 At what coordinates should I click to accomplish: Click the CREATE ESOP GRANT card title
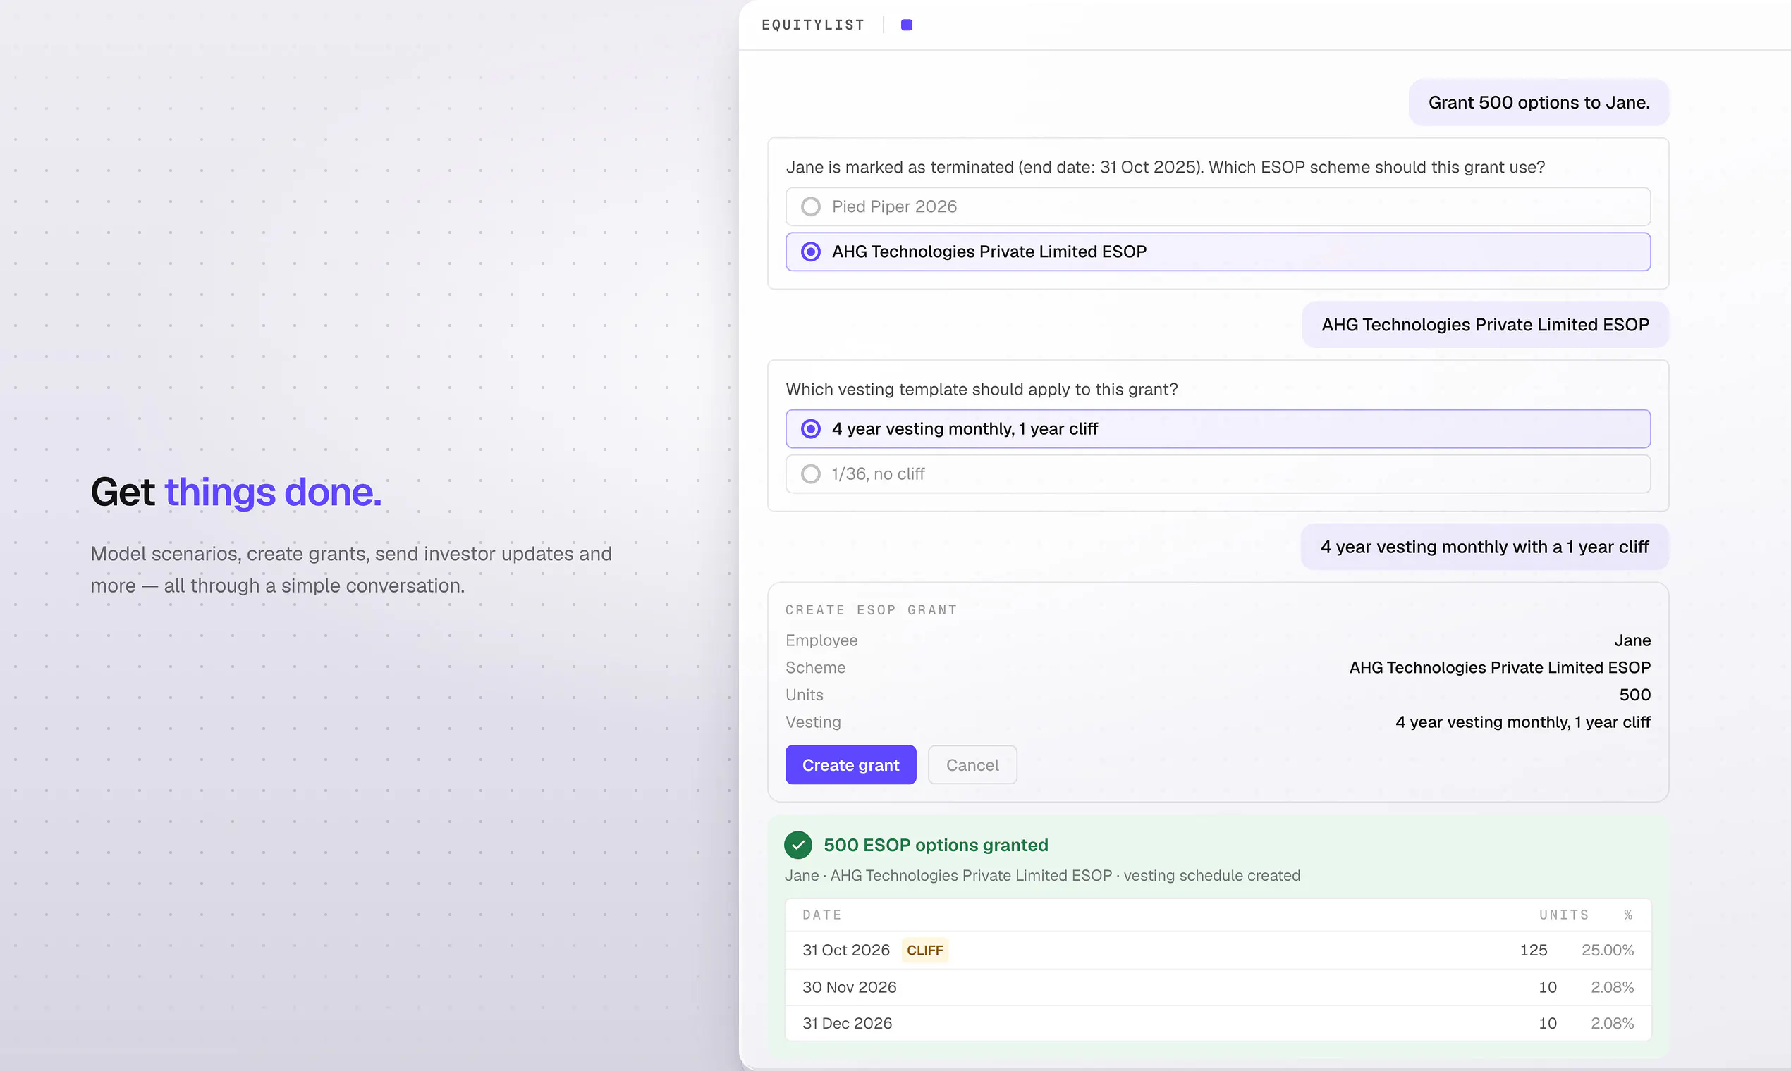point(872,609)
